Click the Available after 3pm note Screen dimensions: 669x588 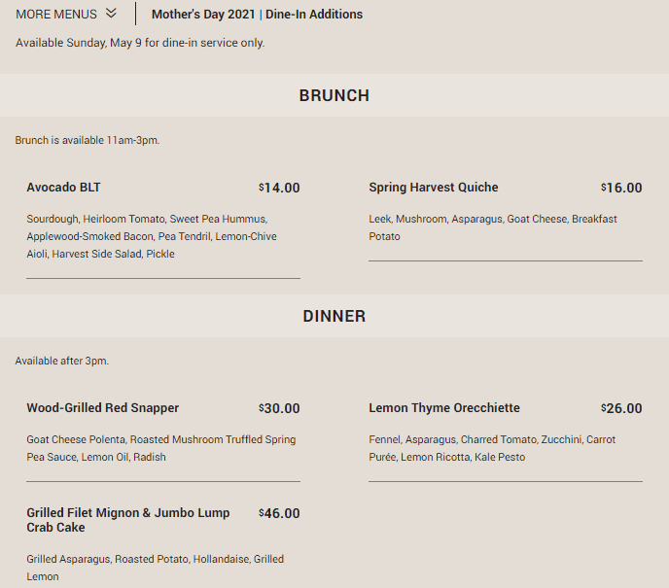[62, 361]
